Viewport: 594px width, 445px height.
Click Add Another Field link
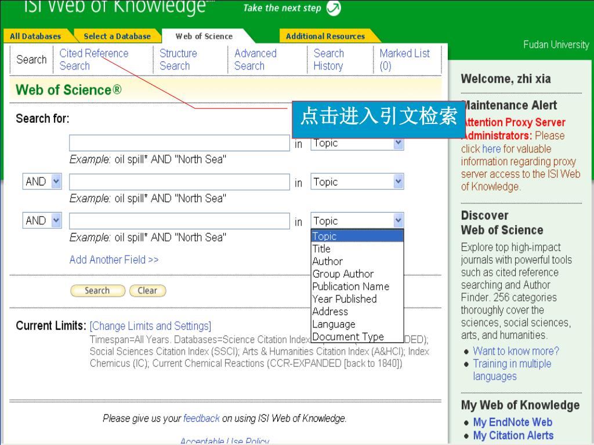coord(114,260)
